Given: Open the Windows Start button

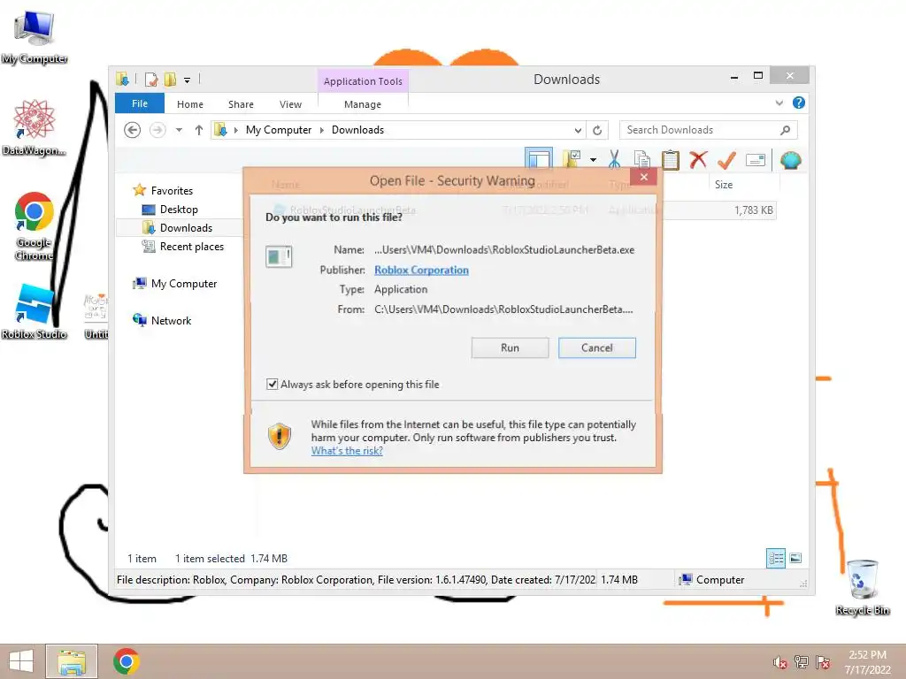Looking at the screenshot, I should [x=21, y=661].
